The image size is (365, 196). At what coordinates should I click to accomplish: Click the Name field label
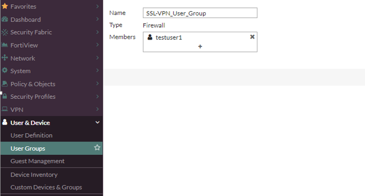coord(117,13)
